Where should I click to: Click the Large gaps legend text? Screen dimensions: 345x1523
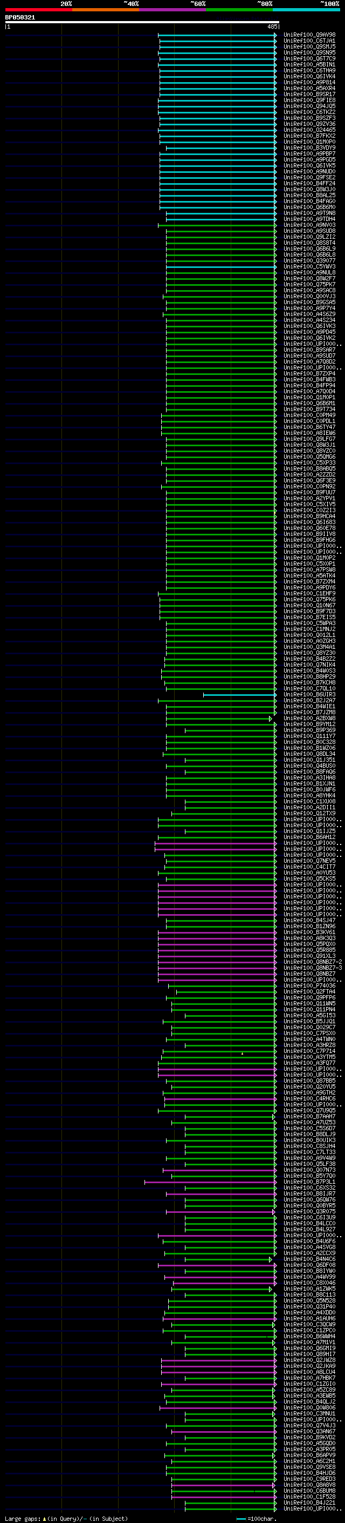(x=66, y=1518)
